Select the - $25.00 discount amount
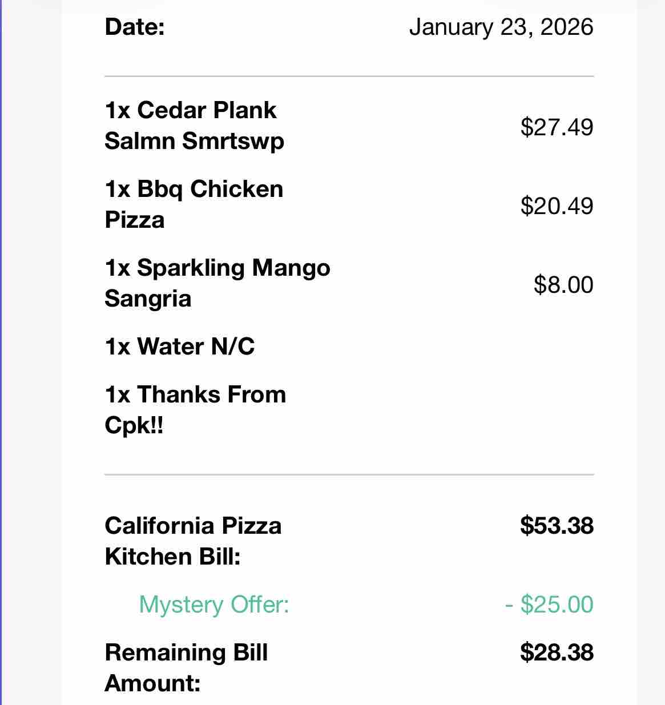665x705 pixels. point(549,605)
